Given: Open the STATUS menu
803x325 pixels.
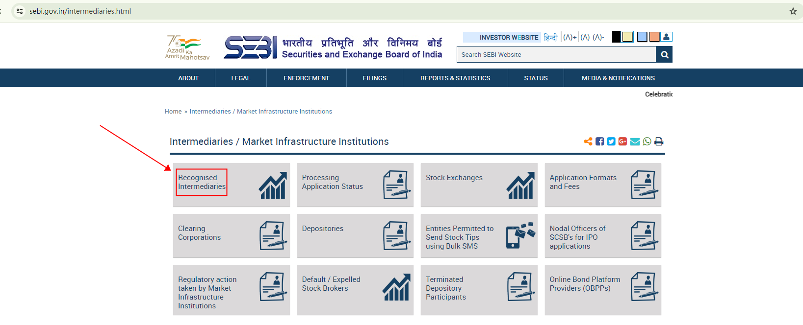Looking at the screenshot, I should click(x=536, y=78).
